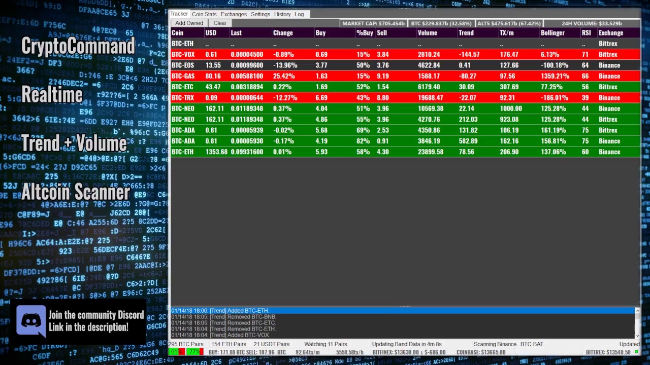Click 'Updating Band Data in 4m 8s'
The height and width of the screenshot is (365, 650).
[407, 344]
